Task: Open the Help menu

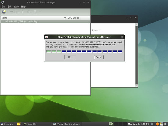Action: [x=23, y=7]
